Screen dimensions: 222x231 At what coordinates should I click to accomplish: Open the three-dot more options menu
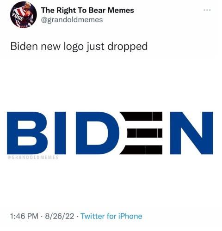coord(207,10)
